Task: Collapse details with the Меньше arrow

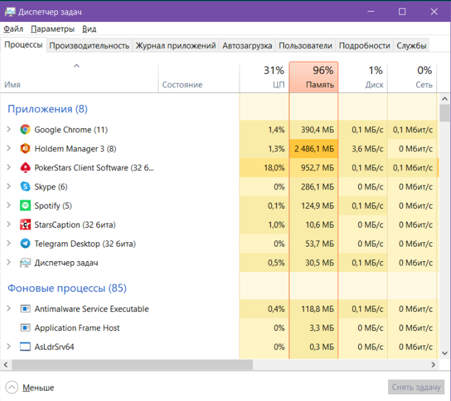Action: pyautogui.click(x=12, y=387)
